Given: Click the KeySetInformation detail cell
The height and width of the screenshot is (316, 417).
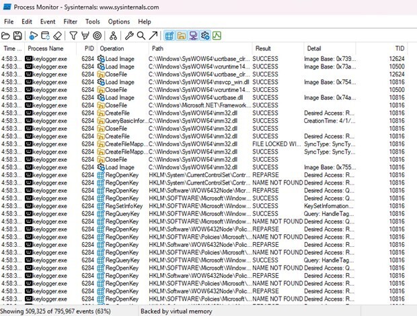Looking at the screenshot, I should click(x=329, y=206).
